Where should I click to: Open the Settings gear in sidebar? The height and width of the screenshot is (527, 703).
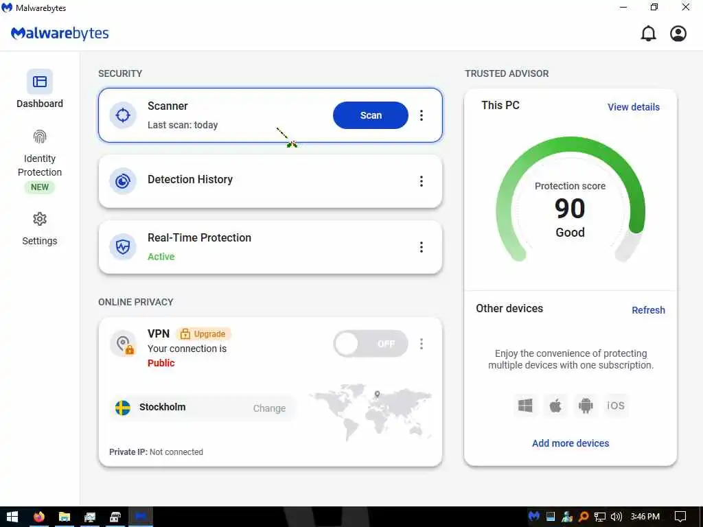pyautogui.click(x=39, y=219)
